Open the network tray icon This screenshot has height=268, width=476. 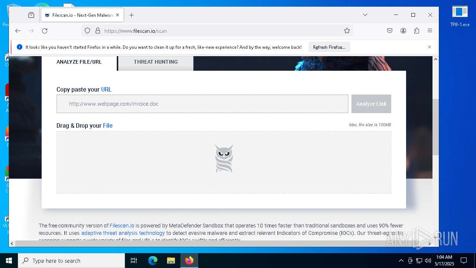click(x=419, y=261)
